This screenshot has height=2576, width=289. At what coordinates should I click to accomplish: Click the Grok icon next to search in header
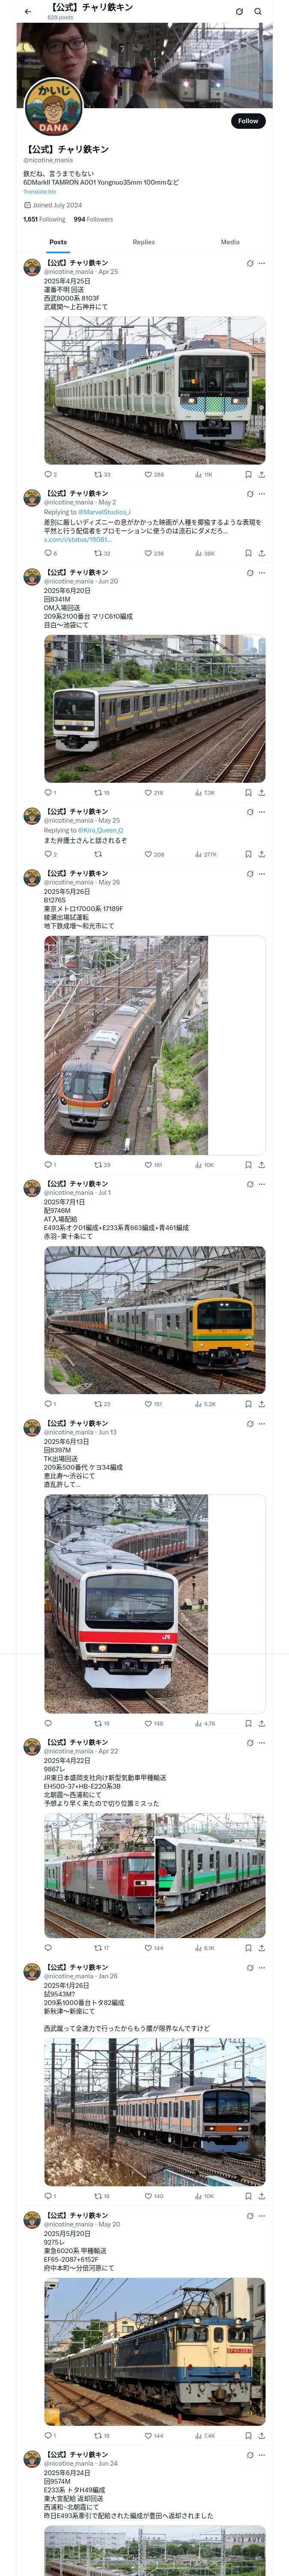[x=239, y=12]
